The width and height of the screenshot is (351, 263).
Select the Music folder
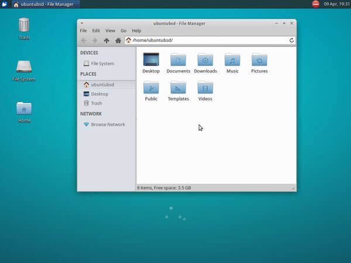pos(232,60)
